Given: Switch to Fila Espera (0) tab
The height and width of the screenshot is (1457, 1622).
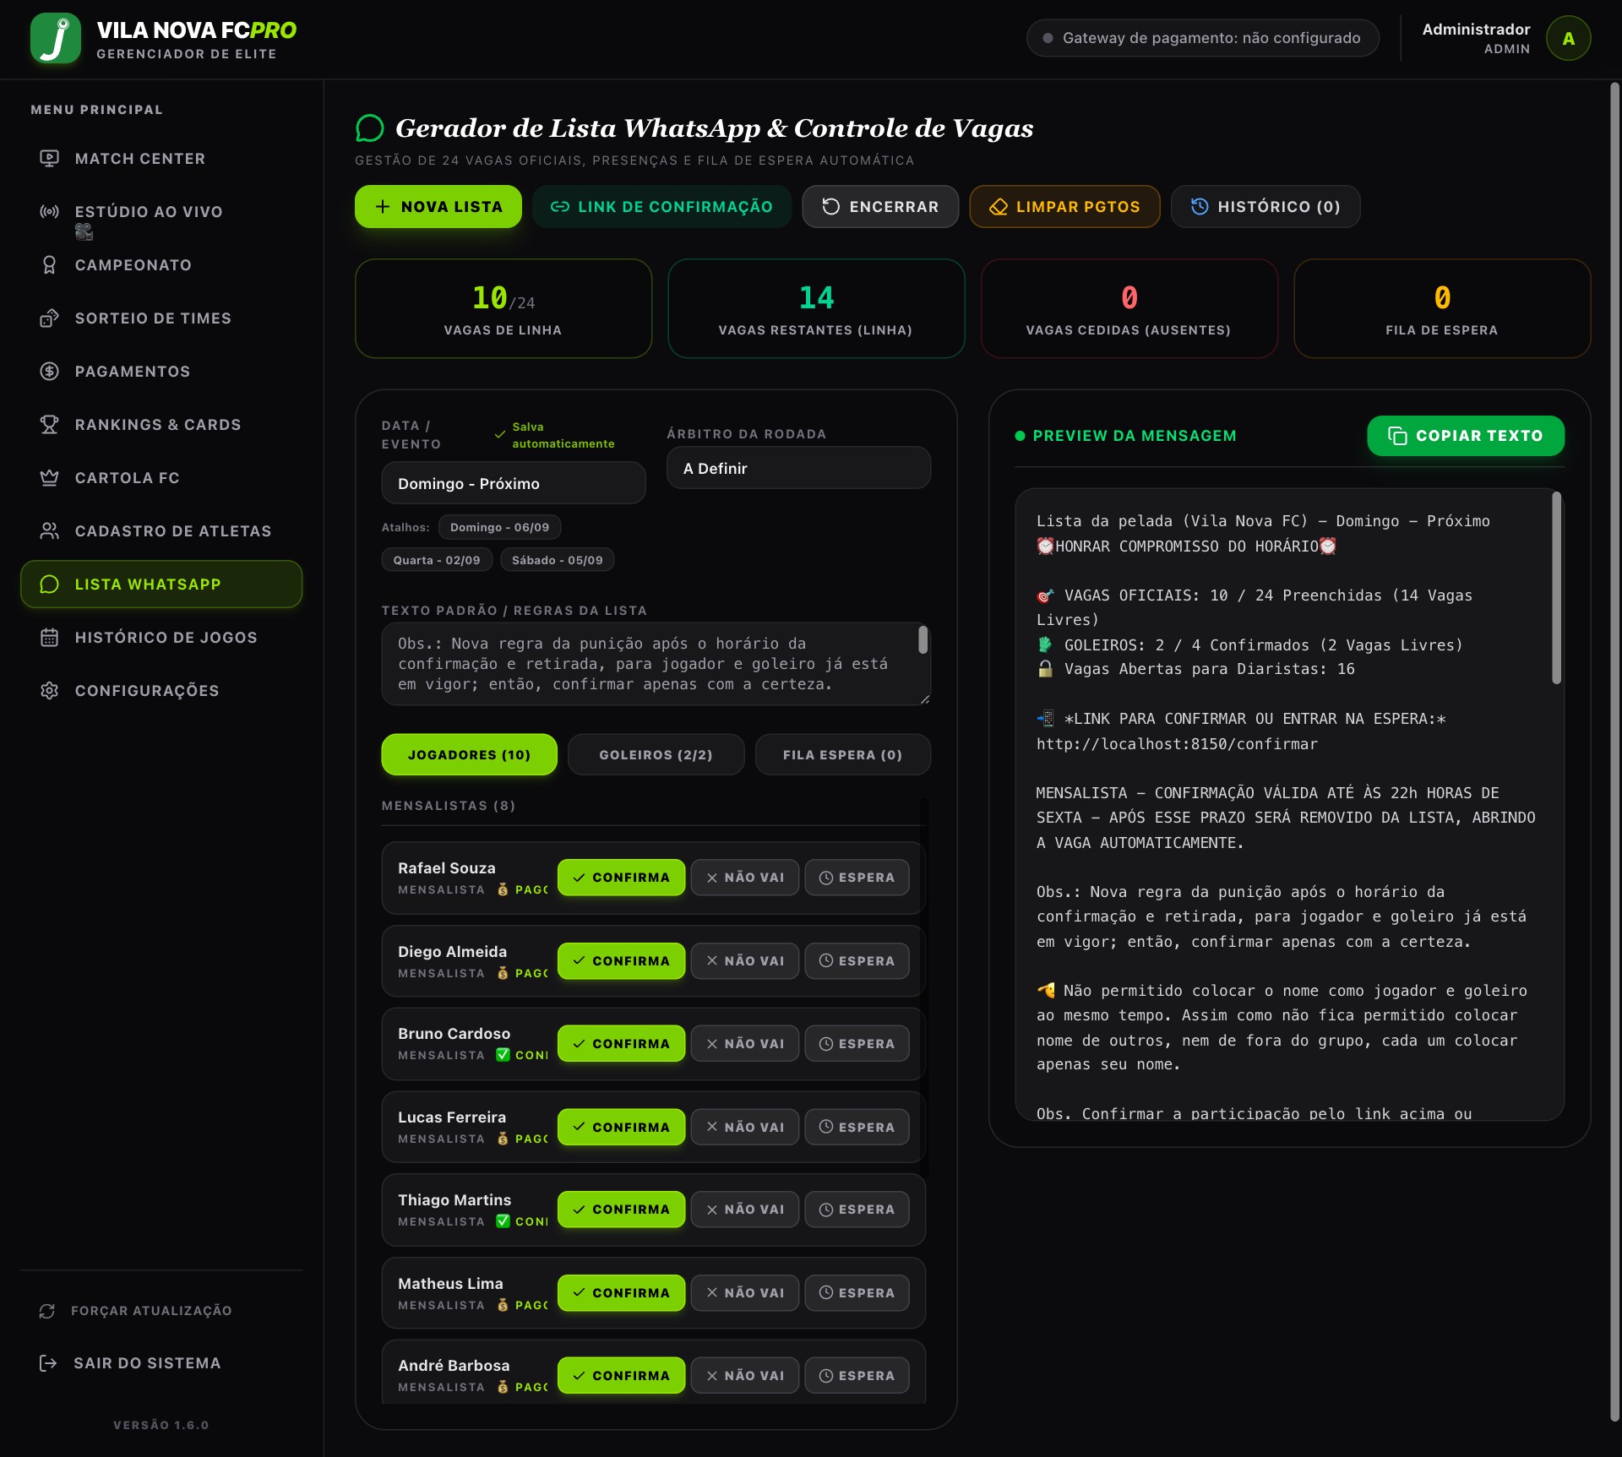Looking at the screenshot, I should coord(842,755).
